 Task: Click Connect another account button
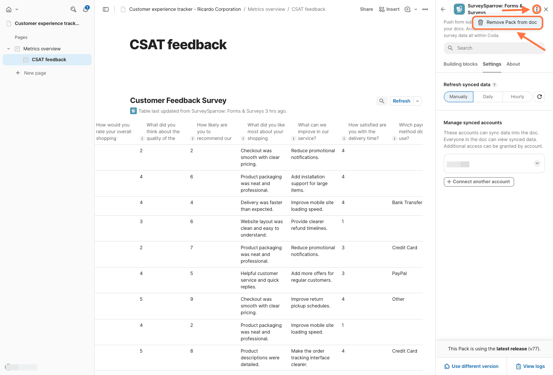coord(479,182)
